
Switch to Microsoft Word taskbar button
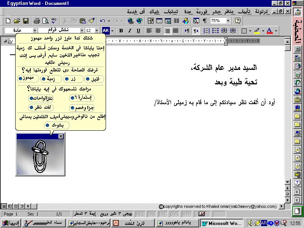click(x=222, y=223)
